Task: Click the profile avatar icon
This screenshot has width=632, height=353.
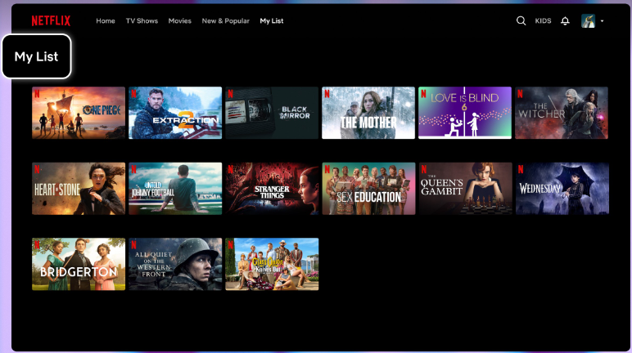Action: 588,21
